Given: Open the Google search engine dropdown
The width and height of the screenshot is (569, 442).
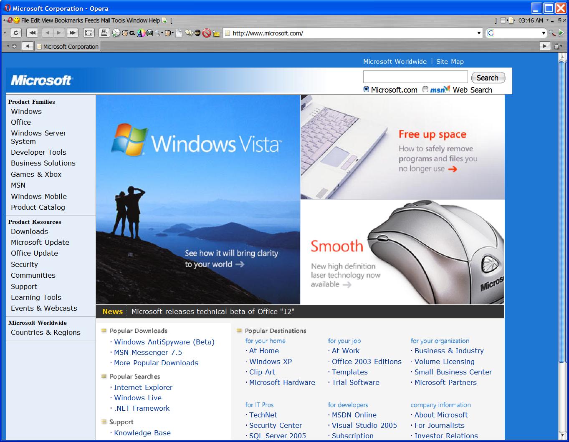Looking at the screenshot, I should coord(544,33).
